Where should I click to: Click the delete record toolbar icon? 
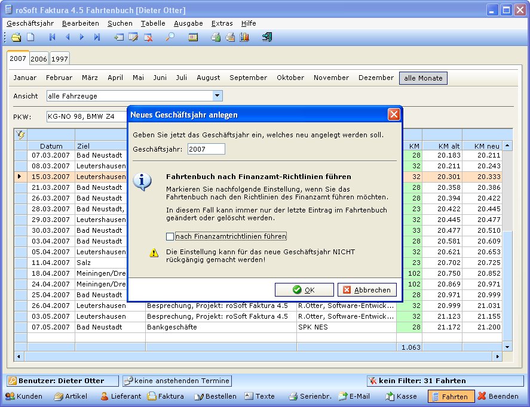tap(148, 37)
